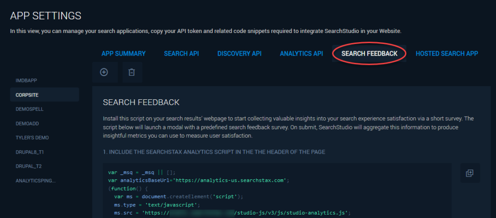Screen dimensions: 496x218
Task: Click the APP SETTINGS page title
Action: pos(46,16)
